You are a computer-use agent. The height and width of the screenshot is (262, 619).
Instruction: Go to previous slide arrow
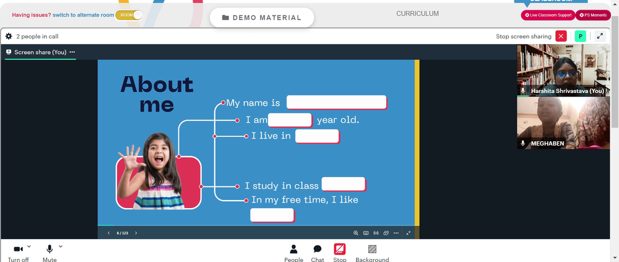coord(109,233)
